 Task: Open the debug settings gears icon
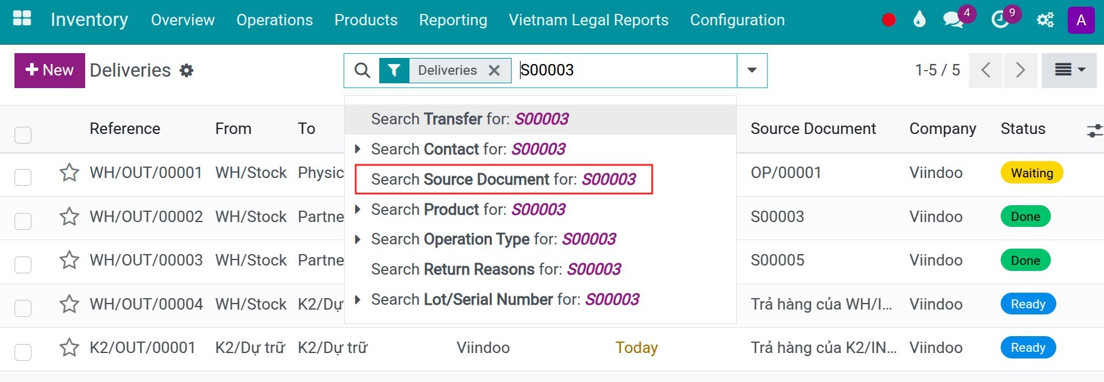(x=1045, y=20)
